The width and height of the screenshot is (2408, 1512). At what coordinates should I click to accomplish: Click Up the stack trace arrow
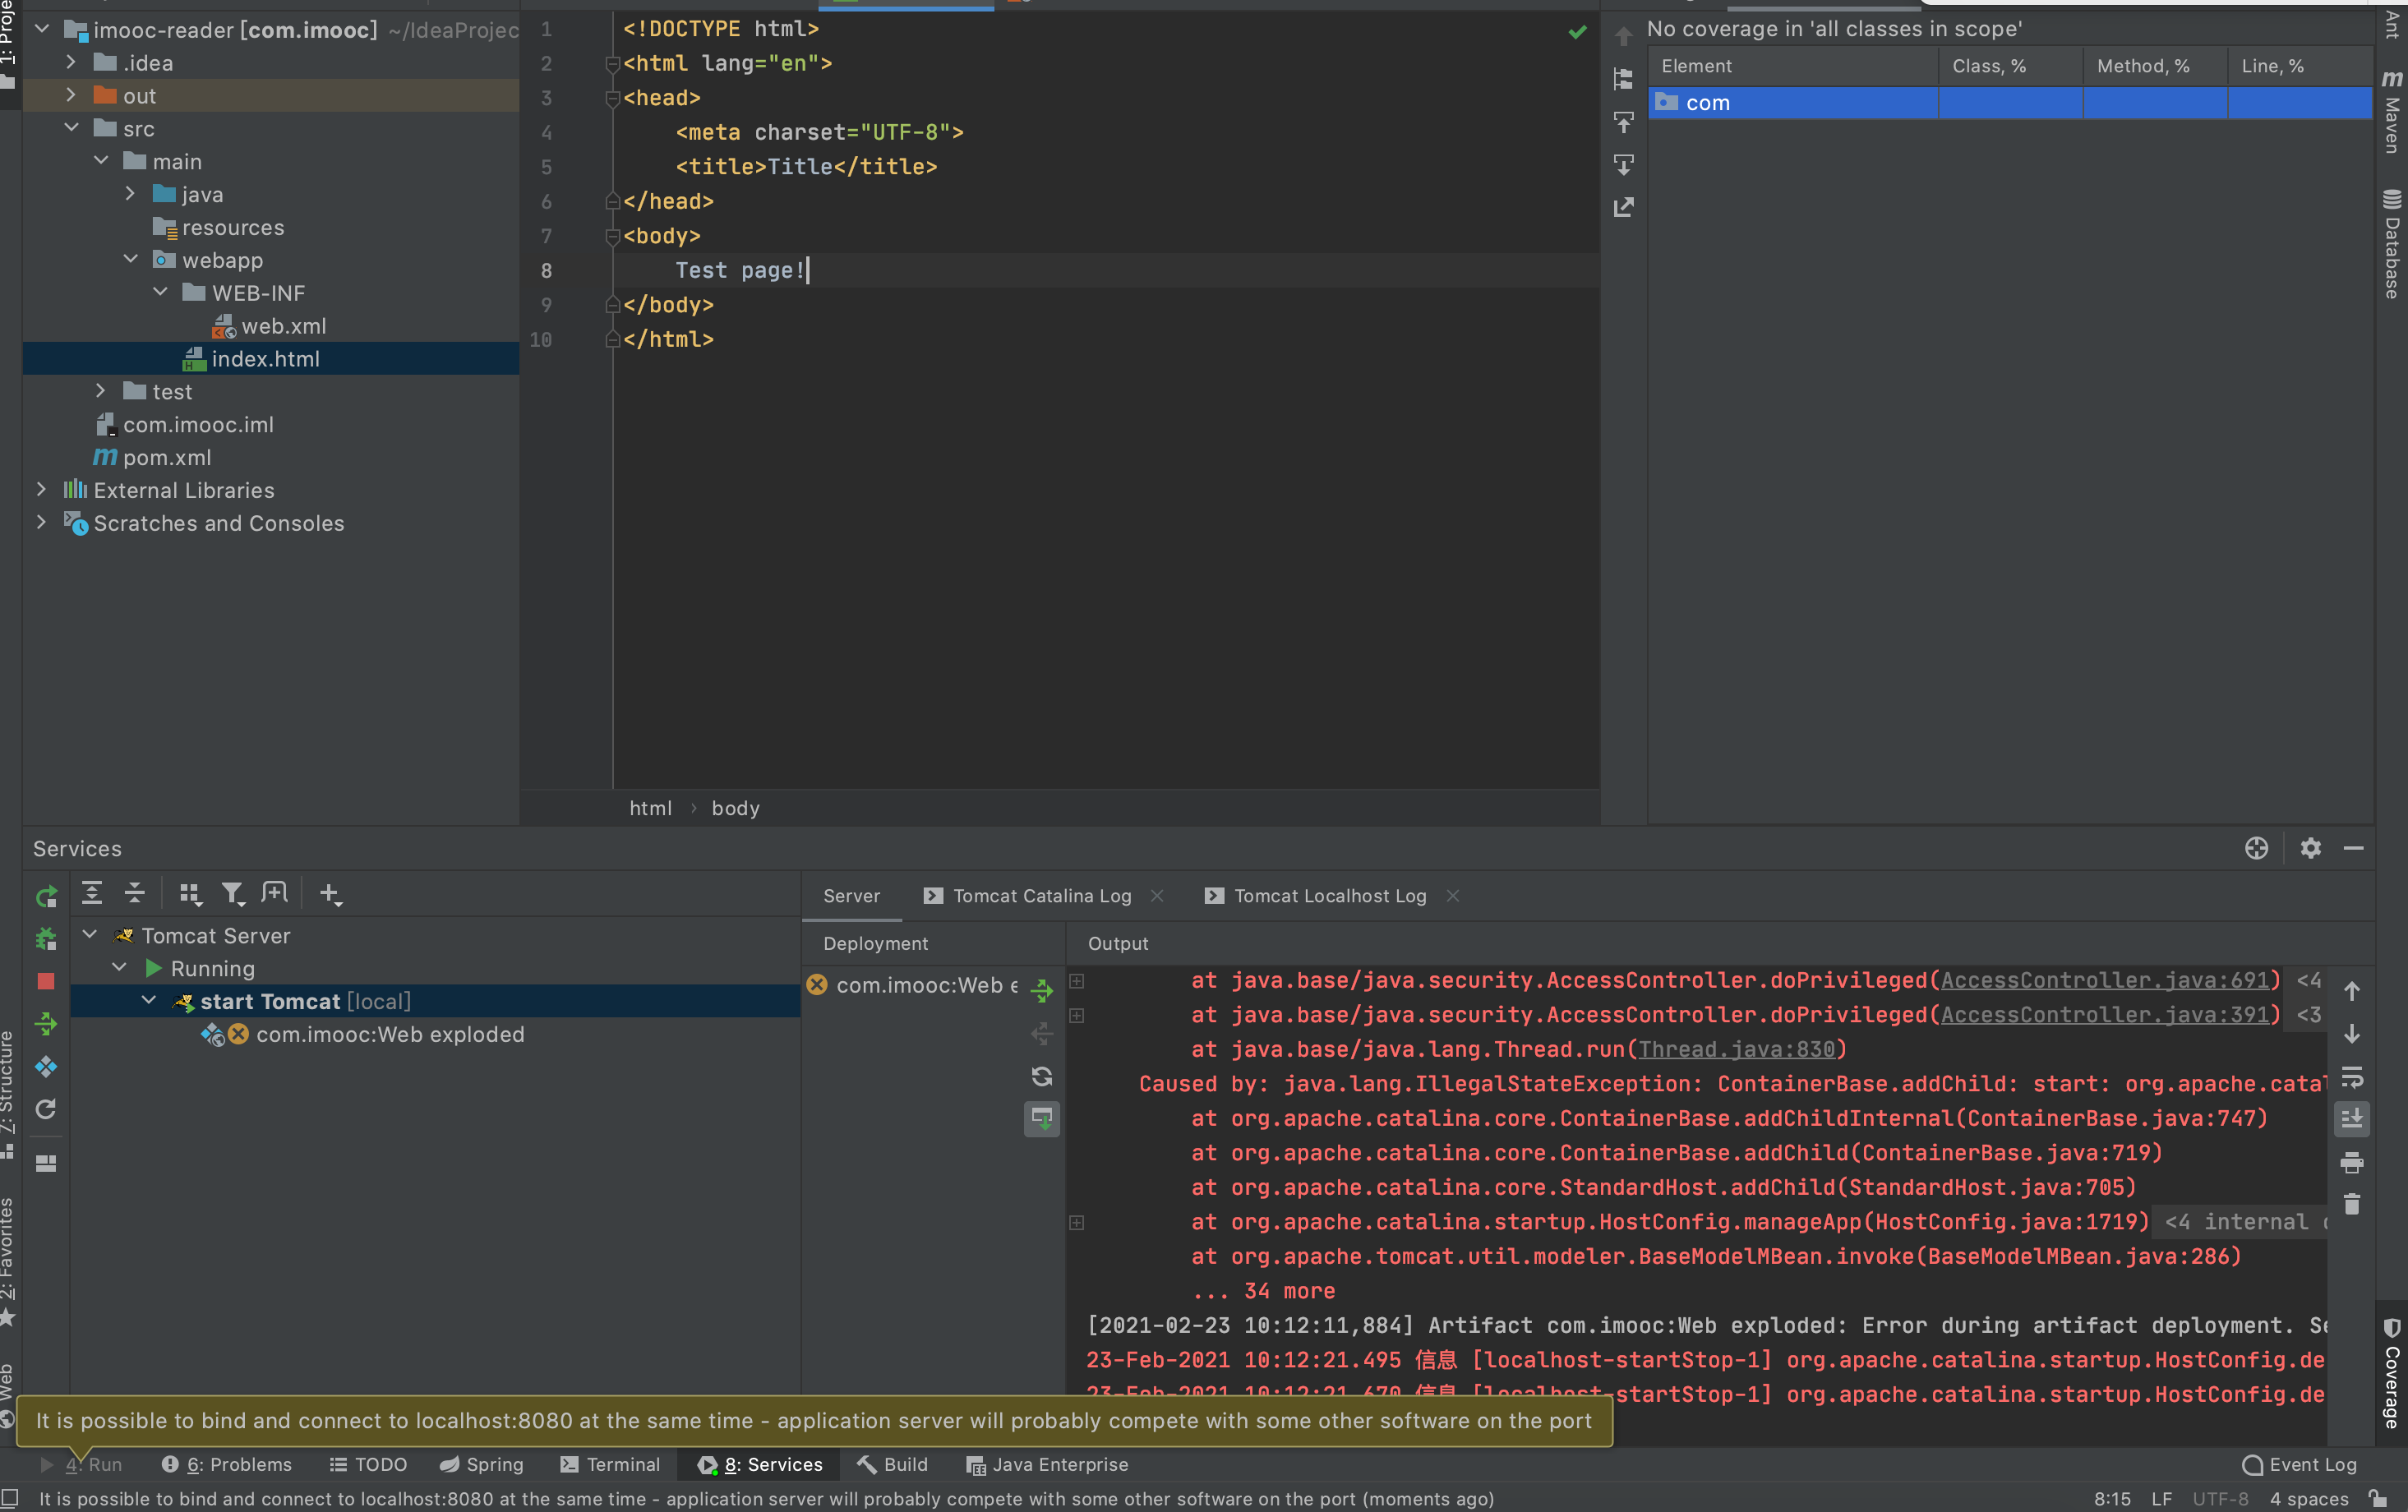[x=2352, y=990]
